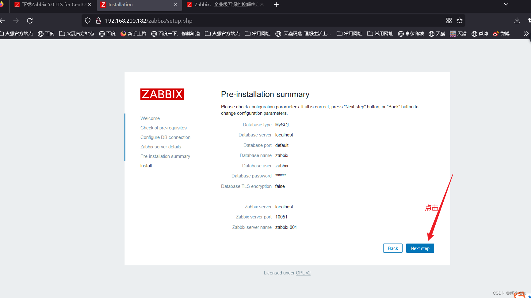Open the tracking protection shield icon
The height and width of the screenshot is (298, 531).
[88, 21]
